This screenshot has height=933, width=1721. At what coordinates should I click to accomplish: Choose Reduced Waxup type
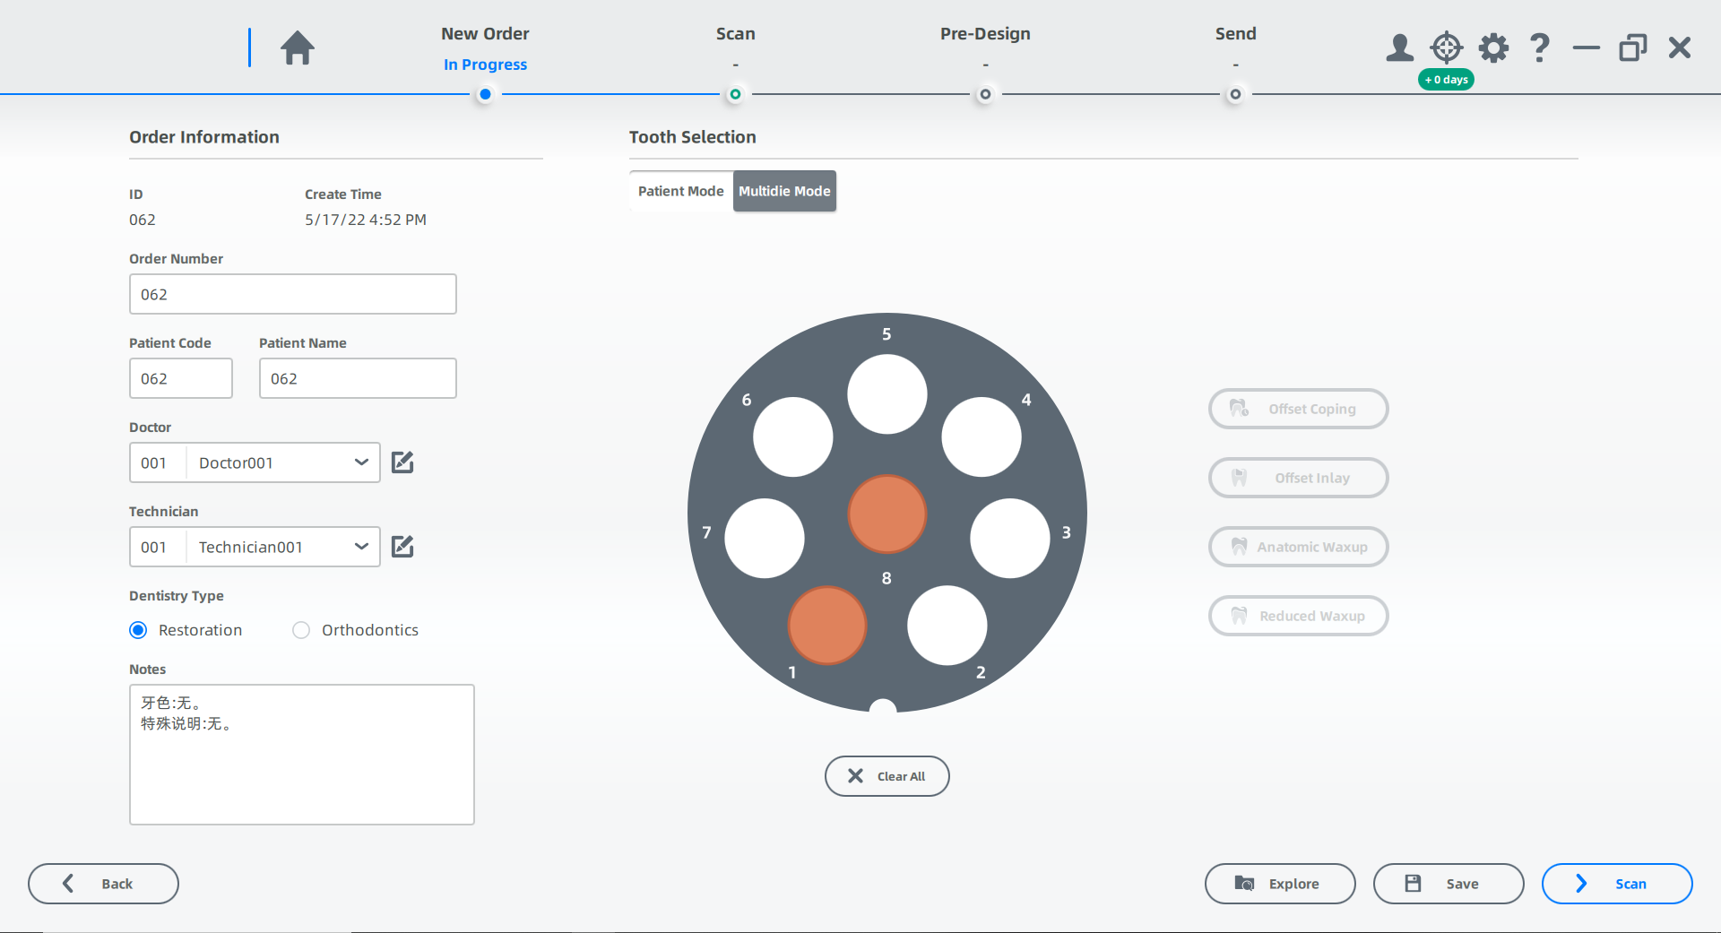pos(1298,616)
